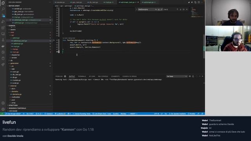This screenshot has width=251, height=141.
Task: Open the TERMINALE panel tab
Action: [x=82, y=76]
